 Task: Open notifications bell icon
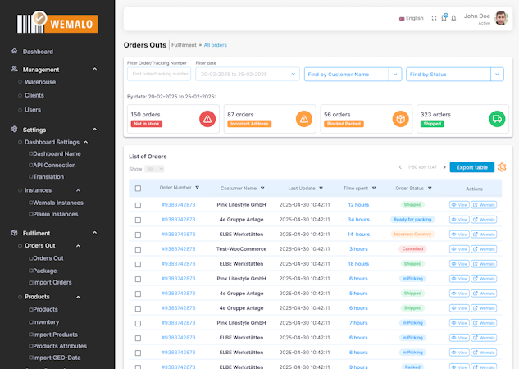pos(453,18)
